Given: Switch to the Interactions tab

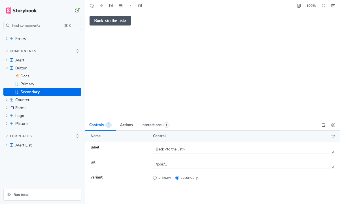Looking at the screenshot, I should tap(155, 125).
